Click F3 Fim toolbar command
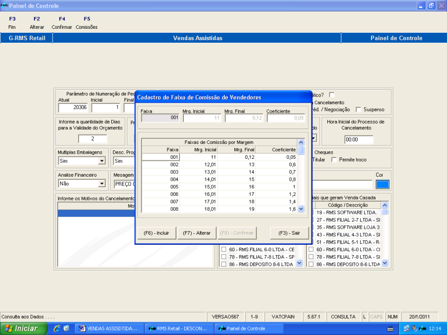447x335 pixels. coord(12,23)
